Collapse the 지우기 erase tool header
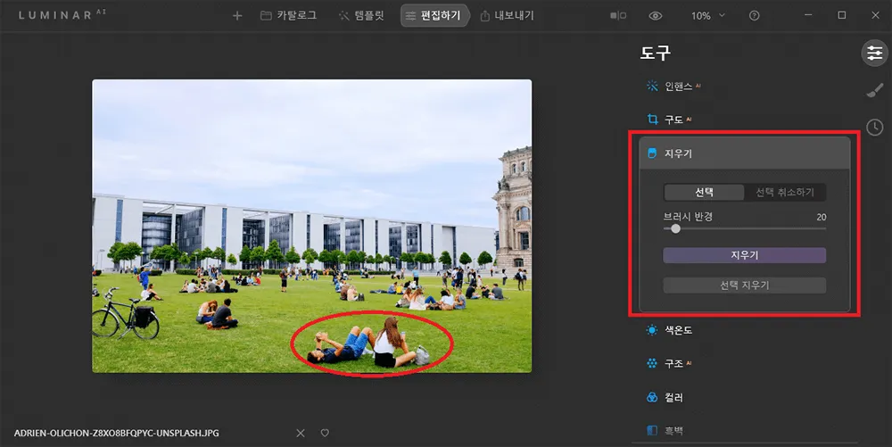 (x=745, y=153)
